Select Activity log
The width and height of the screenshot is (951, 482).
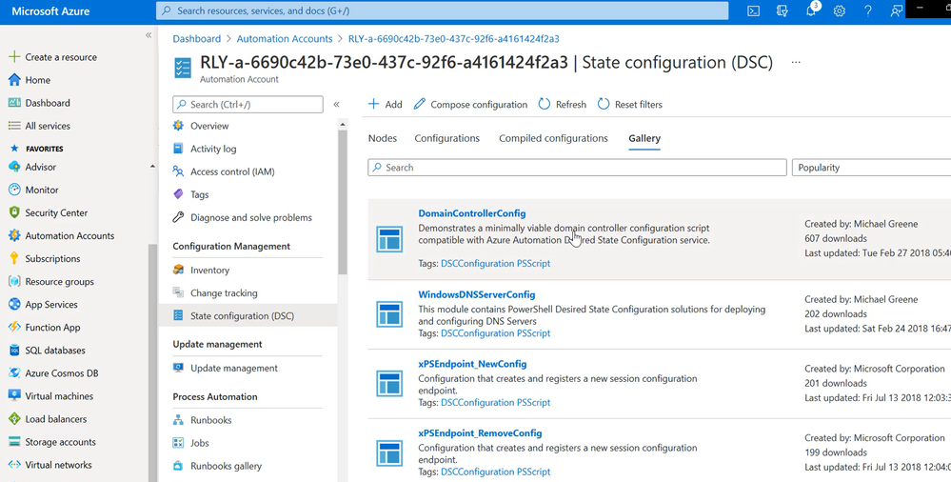tap(205, 150)
